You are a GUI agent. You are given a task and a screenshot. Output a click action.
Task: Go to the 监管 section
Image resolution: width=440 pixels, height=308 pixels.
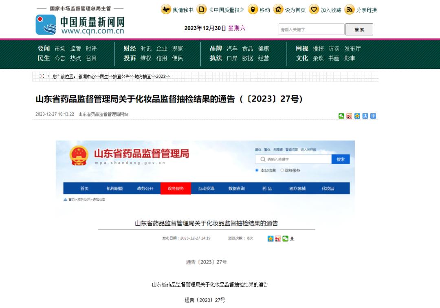tap(75, 48)
